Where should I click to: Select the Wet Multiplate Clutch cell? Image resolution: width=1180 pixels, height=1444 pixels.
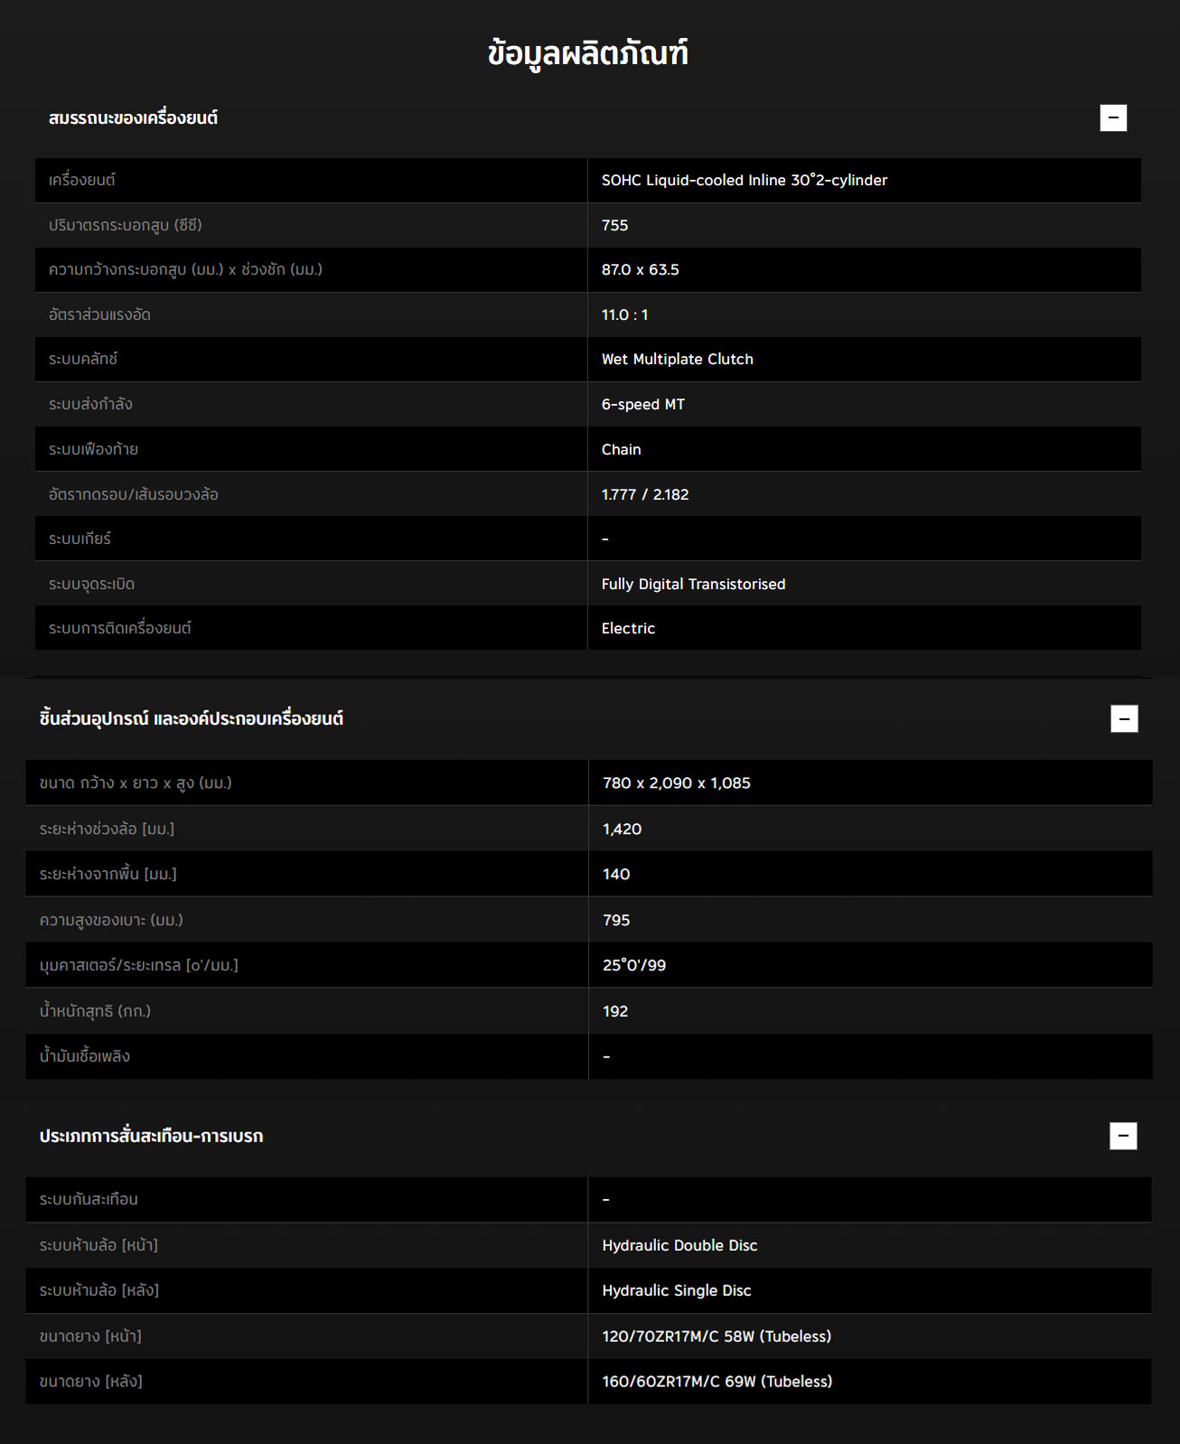click(x=677, y=359)
